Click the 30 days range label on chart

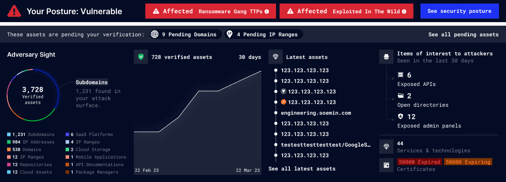pyautogui.click(x=250, y=57)
